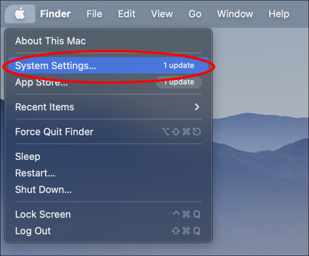
Task: Open the Go menu
Action: pyautogui.click(x=195, y=14)
